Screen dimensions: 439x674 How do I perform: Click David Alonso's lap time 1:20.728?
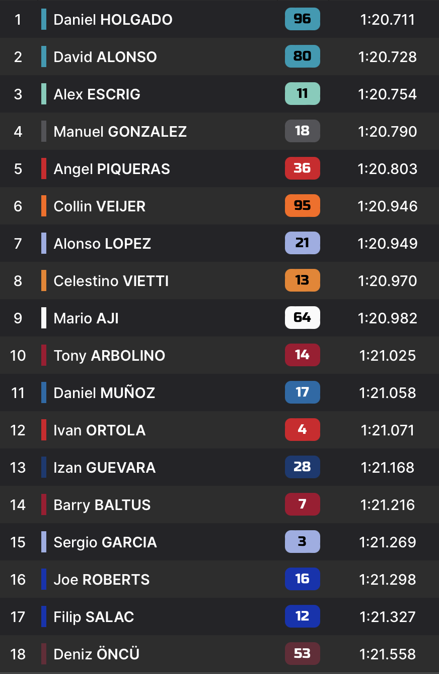click(x=388, y=57)
